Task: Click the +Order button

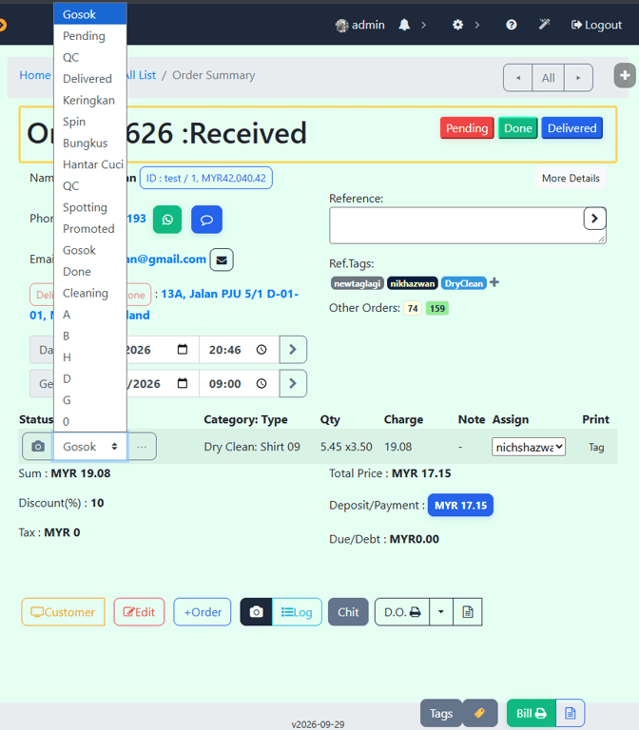Action: (203, 612)
